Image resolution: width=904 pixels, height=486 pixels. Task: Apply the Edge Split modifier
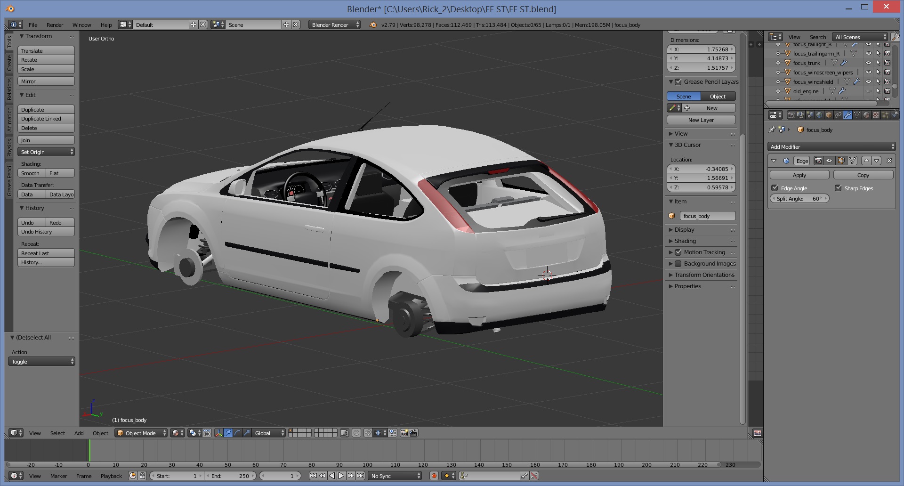[799, 175]
